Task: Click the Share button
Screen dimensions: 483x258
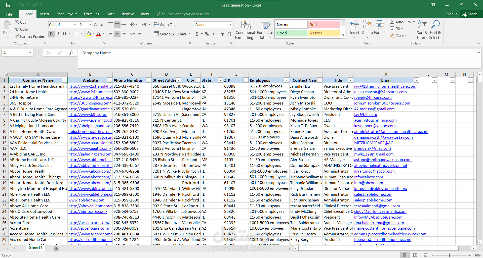Action: tap(470, 14)
